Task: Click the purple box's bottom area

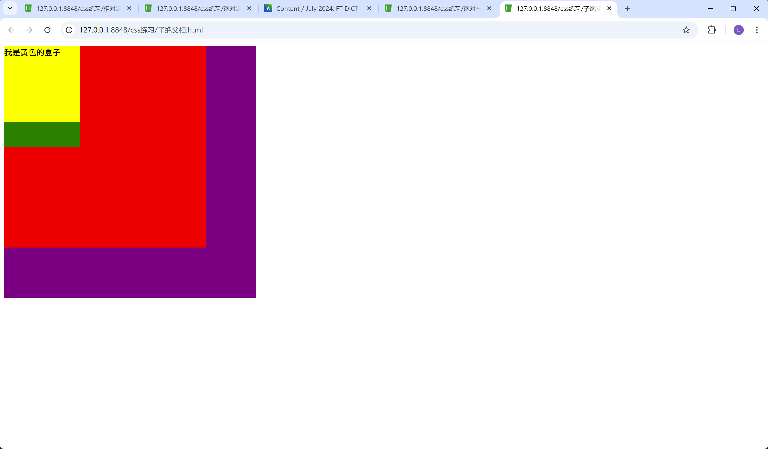Action: (130, 272)
